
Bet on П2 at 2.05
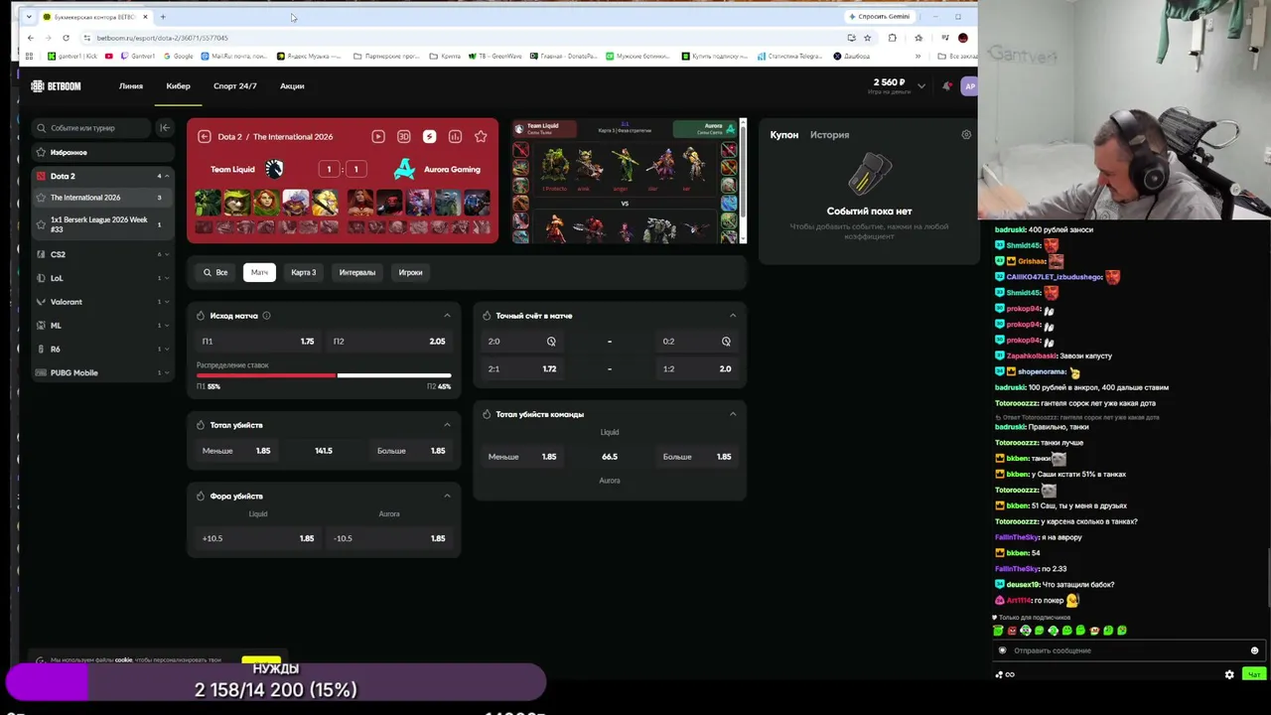click(389, 341)
